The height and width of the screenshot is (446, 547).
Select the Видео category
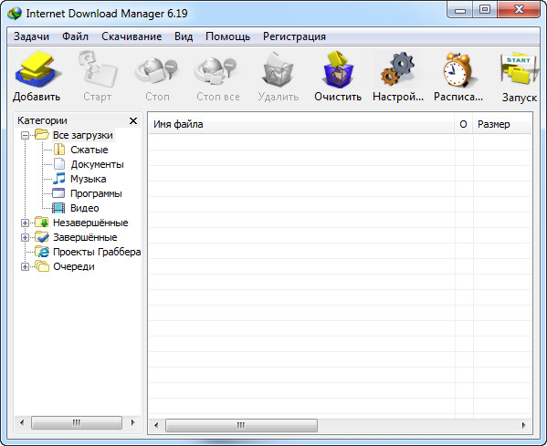[85, 208]
